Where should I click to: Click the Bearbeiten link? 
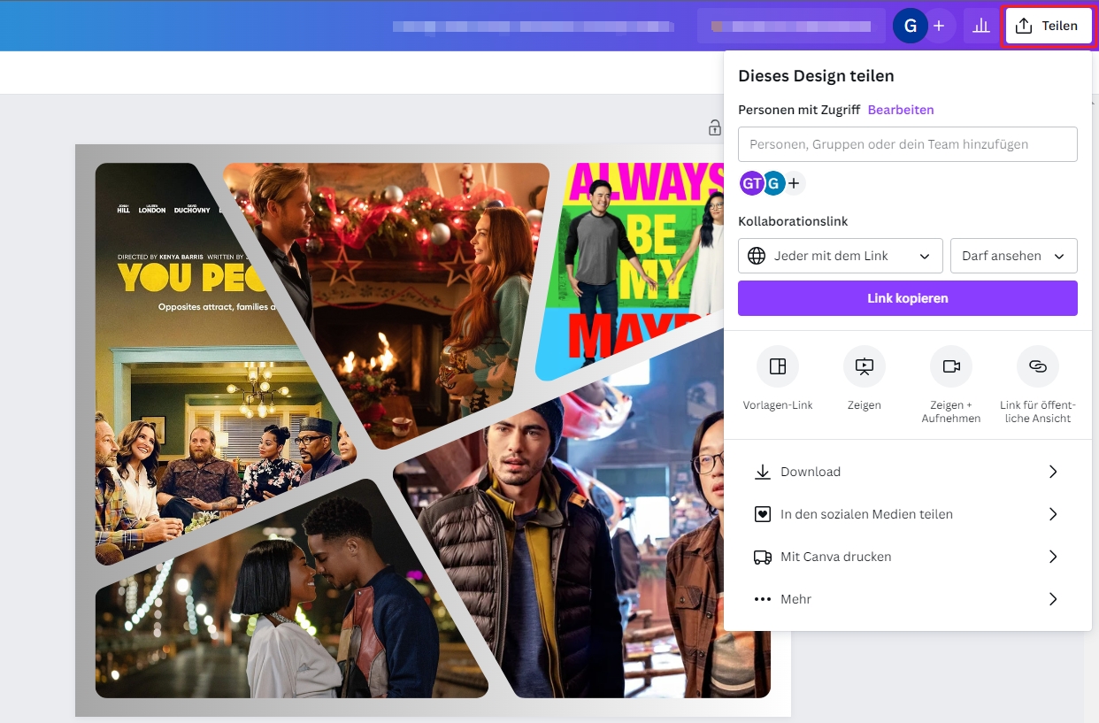point(901,110)
